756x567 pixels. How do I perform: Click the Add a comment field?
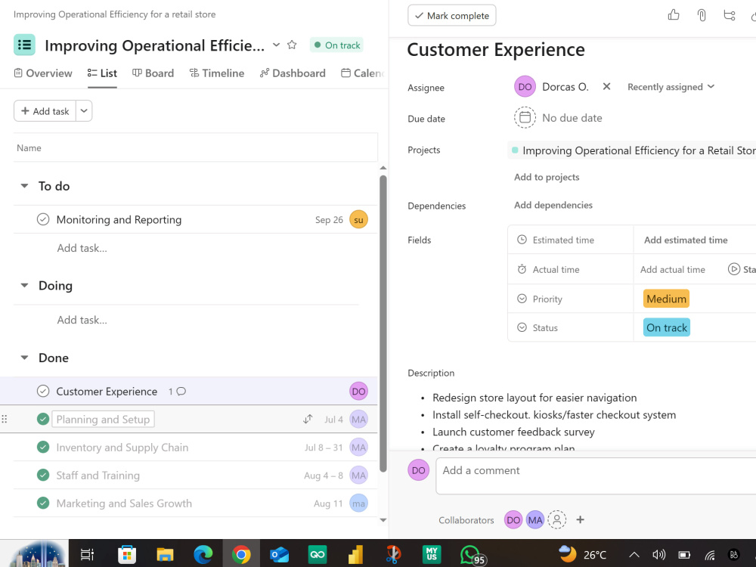pyautogui.click(x=596, y=476)
